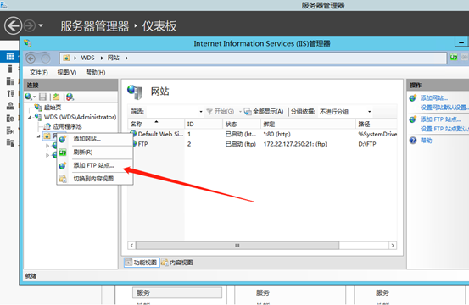Select WDS in the breadcrumb path
This screenshot has width=469, height=305.
click(x=87, y=58)
